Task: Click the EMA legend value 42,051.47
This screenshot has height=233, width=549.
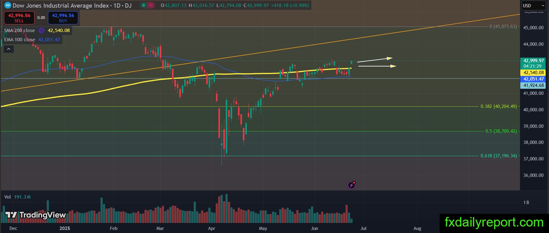Action: click(49, 40)
